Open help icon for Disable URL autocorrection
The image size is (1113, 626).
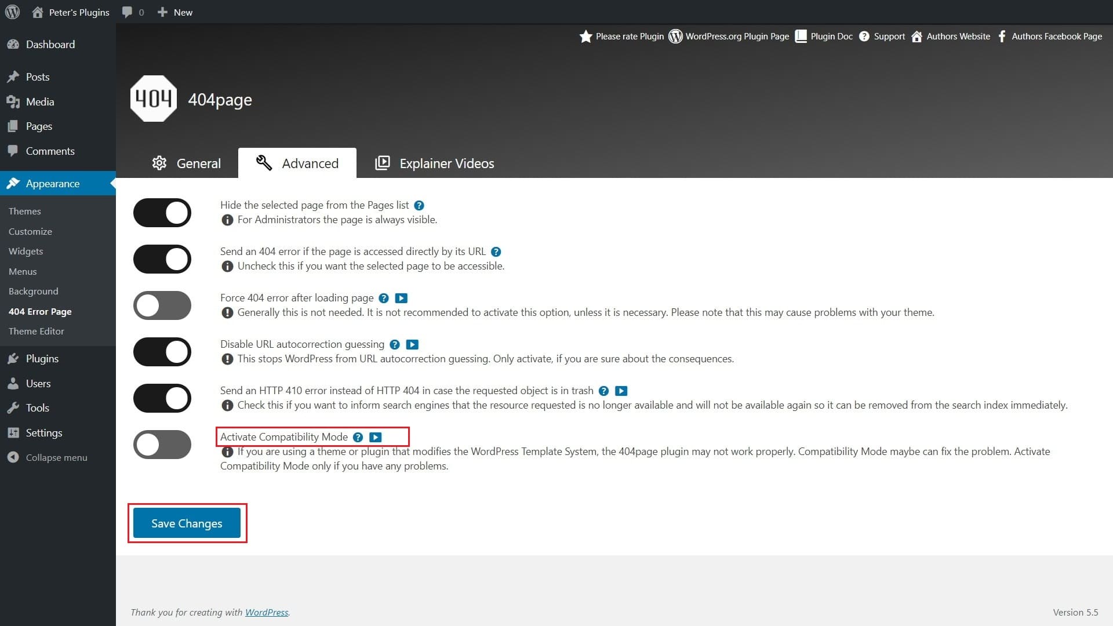395,345
